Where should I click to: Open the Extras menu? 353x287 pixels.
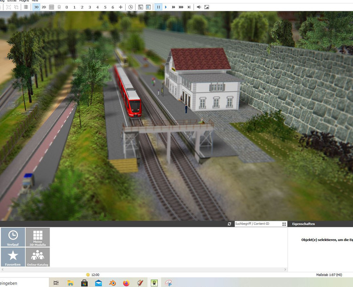tap(12, 1)
